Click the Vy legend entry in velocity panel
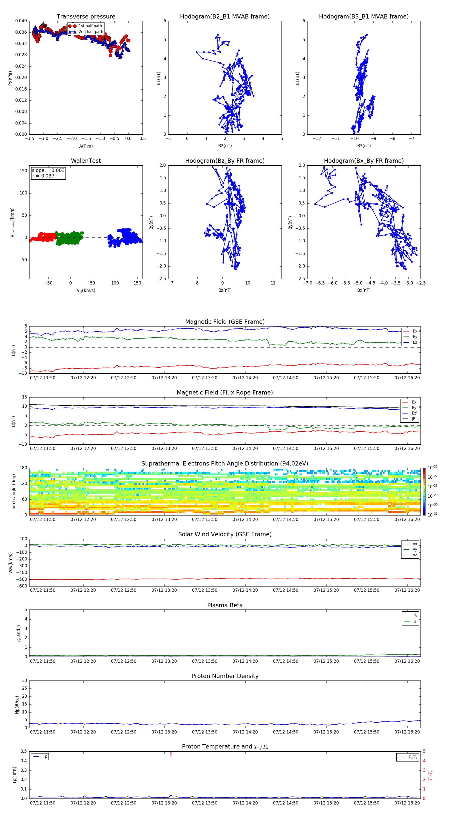The height and width of the screenshot is (825, 450). click(x=410, y=549)
